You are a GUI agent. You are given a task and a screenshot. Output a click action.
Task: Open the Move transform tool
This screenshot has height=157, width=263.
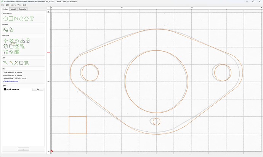[6, 41]
